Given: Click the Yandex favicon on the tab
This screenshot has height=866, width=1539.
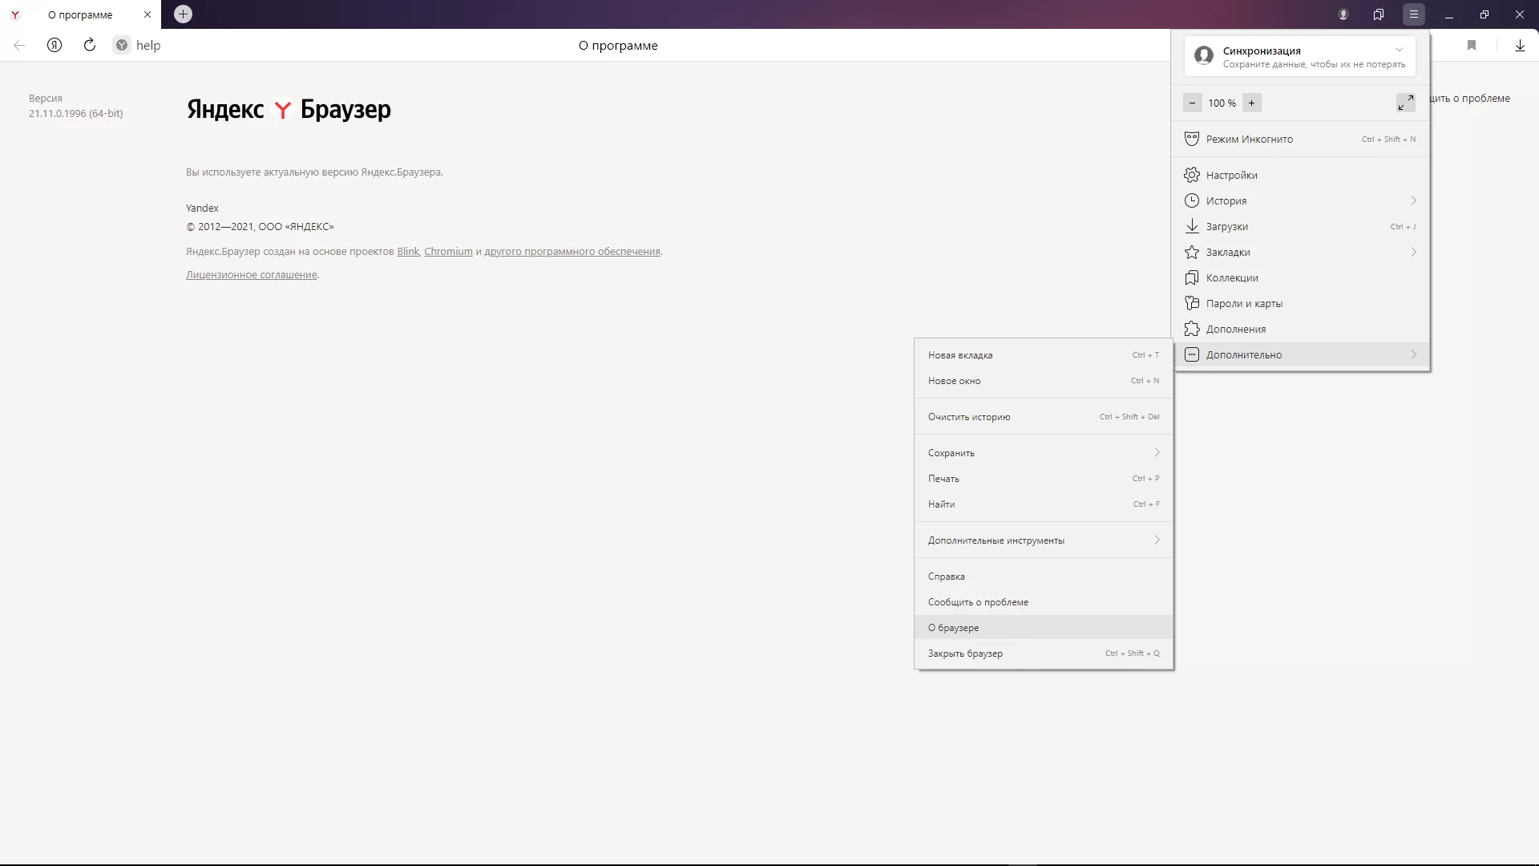Looking at the screenshot, I should [15, 14].
